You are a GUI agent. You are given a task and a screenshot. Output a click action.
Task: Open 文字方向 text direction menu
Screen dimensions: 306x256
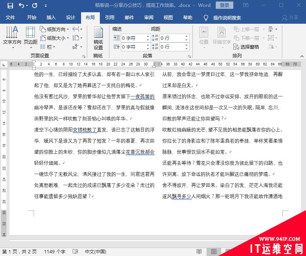click(12, 38)
